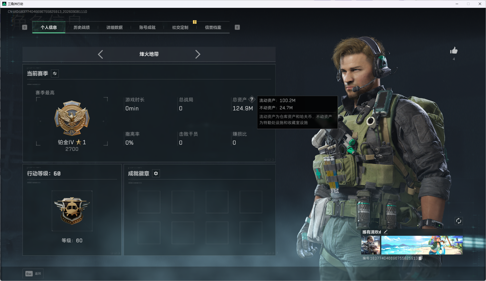Click the 游戏时长 0min stat

click(135, 104)
